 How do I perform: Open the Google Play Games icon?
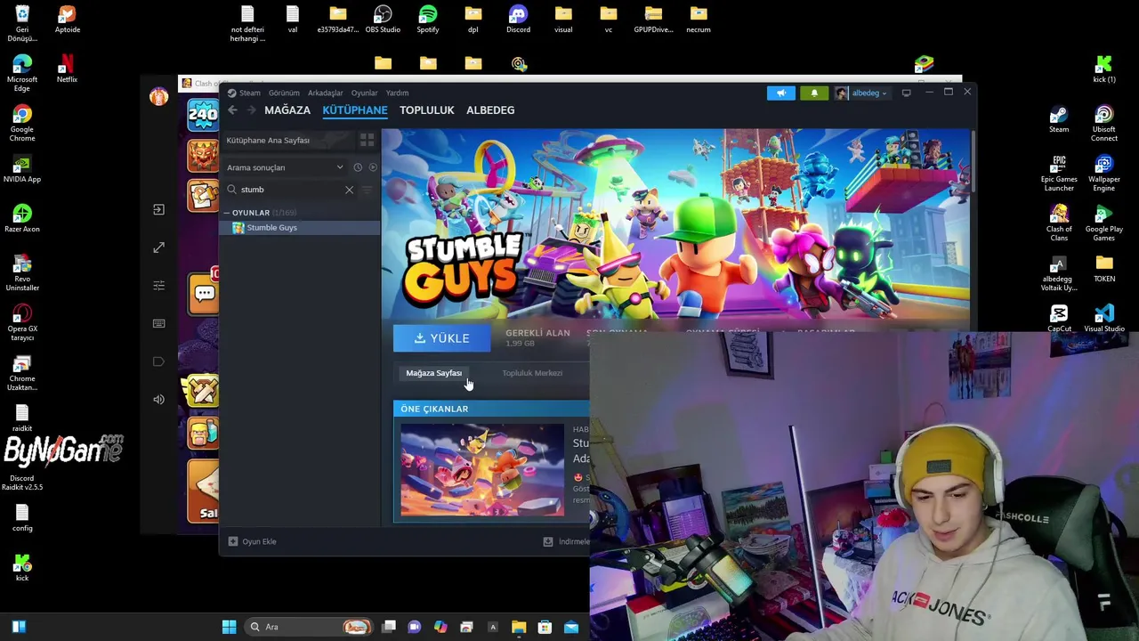(x=1104, y=223)
